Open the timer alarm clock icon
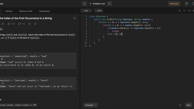The image size is (194, 109). (187, 4)
